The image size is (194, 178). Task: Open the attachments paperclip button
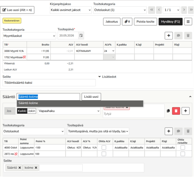(127, 22)
